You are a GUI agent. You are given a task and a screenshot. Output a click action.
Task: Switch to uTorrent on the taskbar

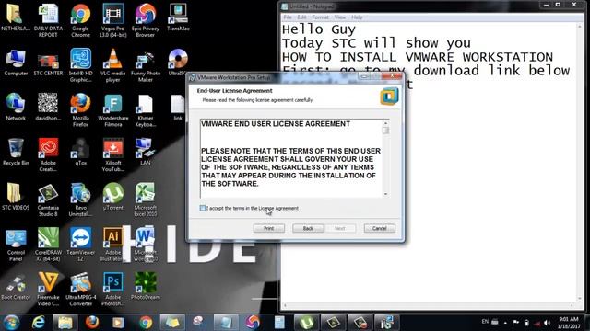point(306,323)
